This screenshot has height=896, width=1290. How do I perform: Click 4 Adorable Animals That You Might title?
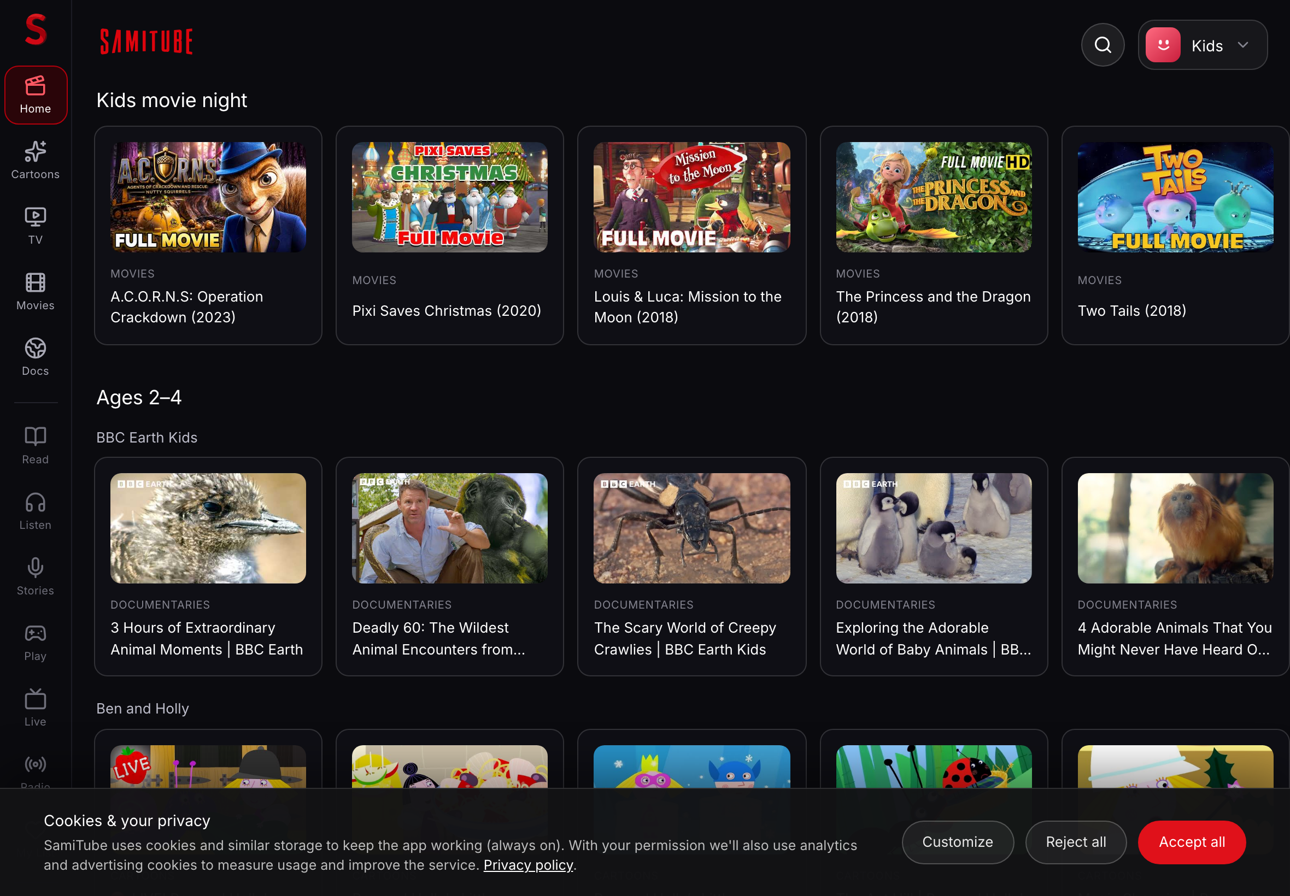tap(1174, 638)
